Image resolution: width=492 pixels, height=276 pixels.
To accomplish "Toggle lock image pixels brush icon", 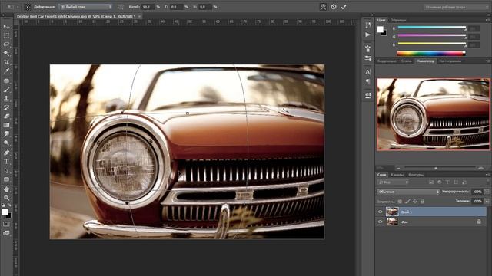I will tap(407, 202).
